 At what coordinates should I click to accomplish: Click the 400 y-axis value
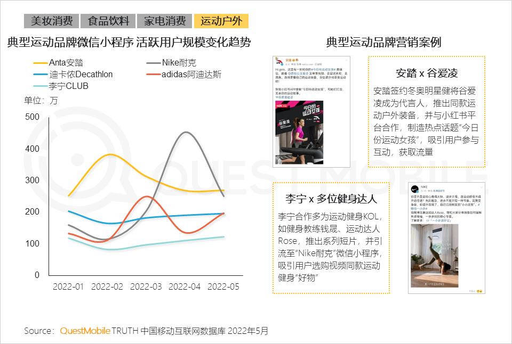32,149
